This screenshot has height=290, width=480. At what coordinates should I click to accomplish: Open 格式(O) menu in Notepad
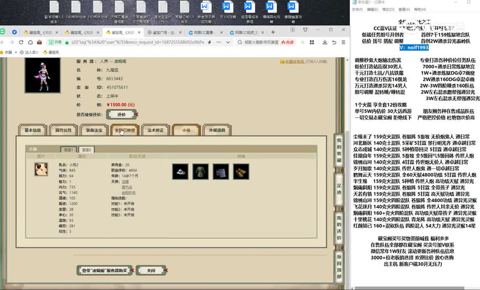point(388,9)
